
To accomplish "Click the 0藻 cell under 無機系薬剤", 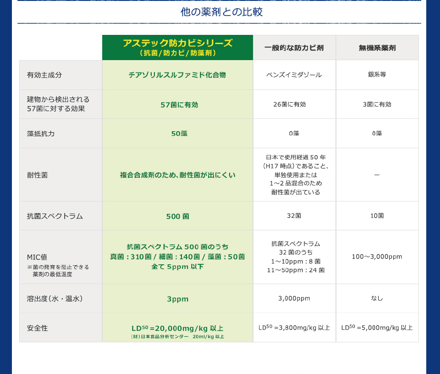I will (377, 134).
